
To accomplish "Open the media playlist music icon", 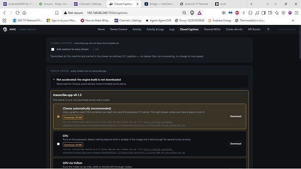I will point(257,13).
